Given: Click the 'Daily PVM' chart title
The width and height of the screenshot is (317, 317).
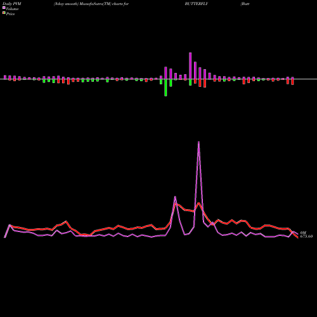Looking at the screenshot, I should coord(12,4).
